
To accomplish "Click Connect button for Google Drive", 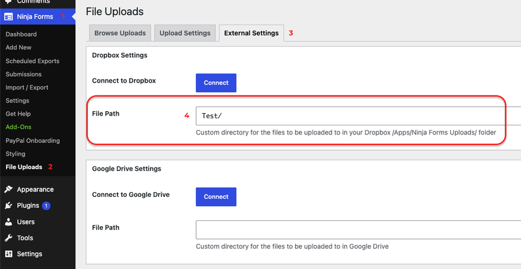I will pos(216,197).
